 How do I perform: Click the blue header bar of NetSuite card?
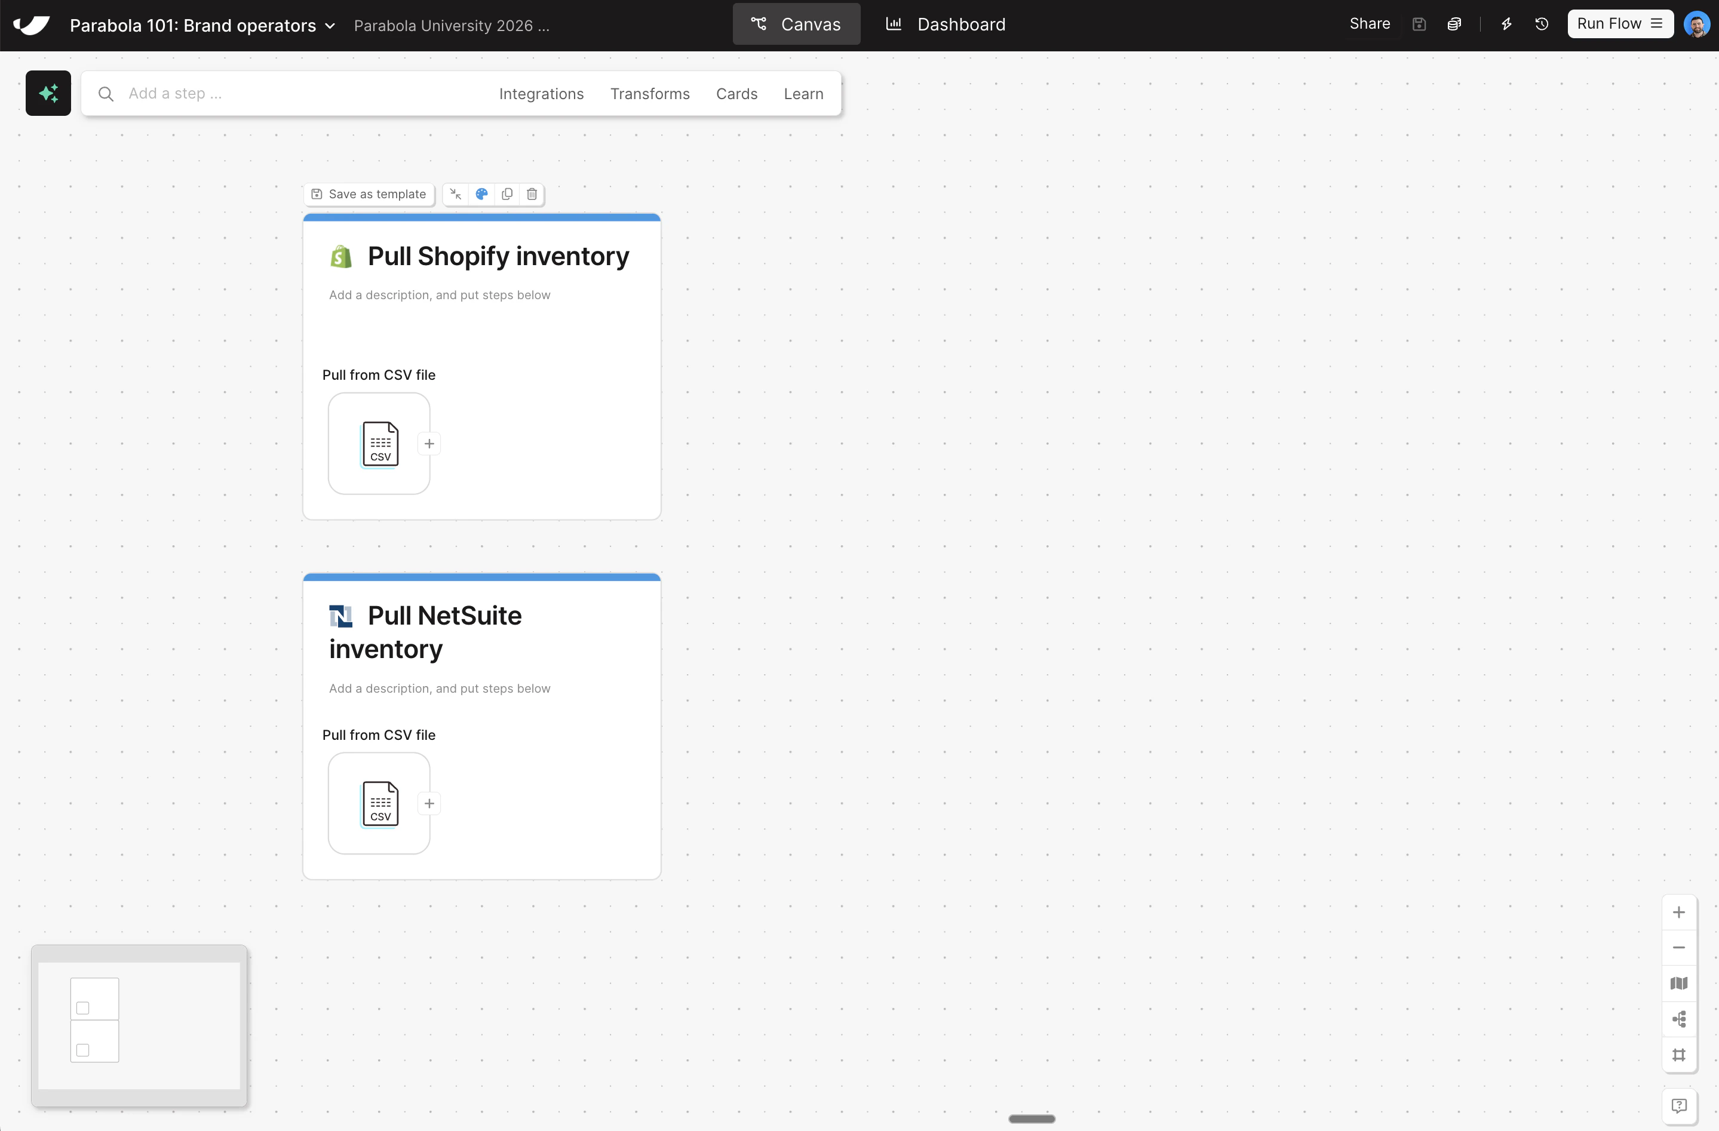pos(482,577)
